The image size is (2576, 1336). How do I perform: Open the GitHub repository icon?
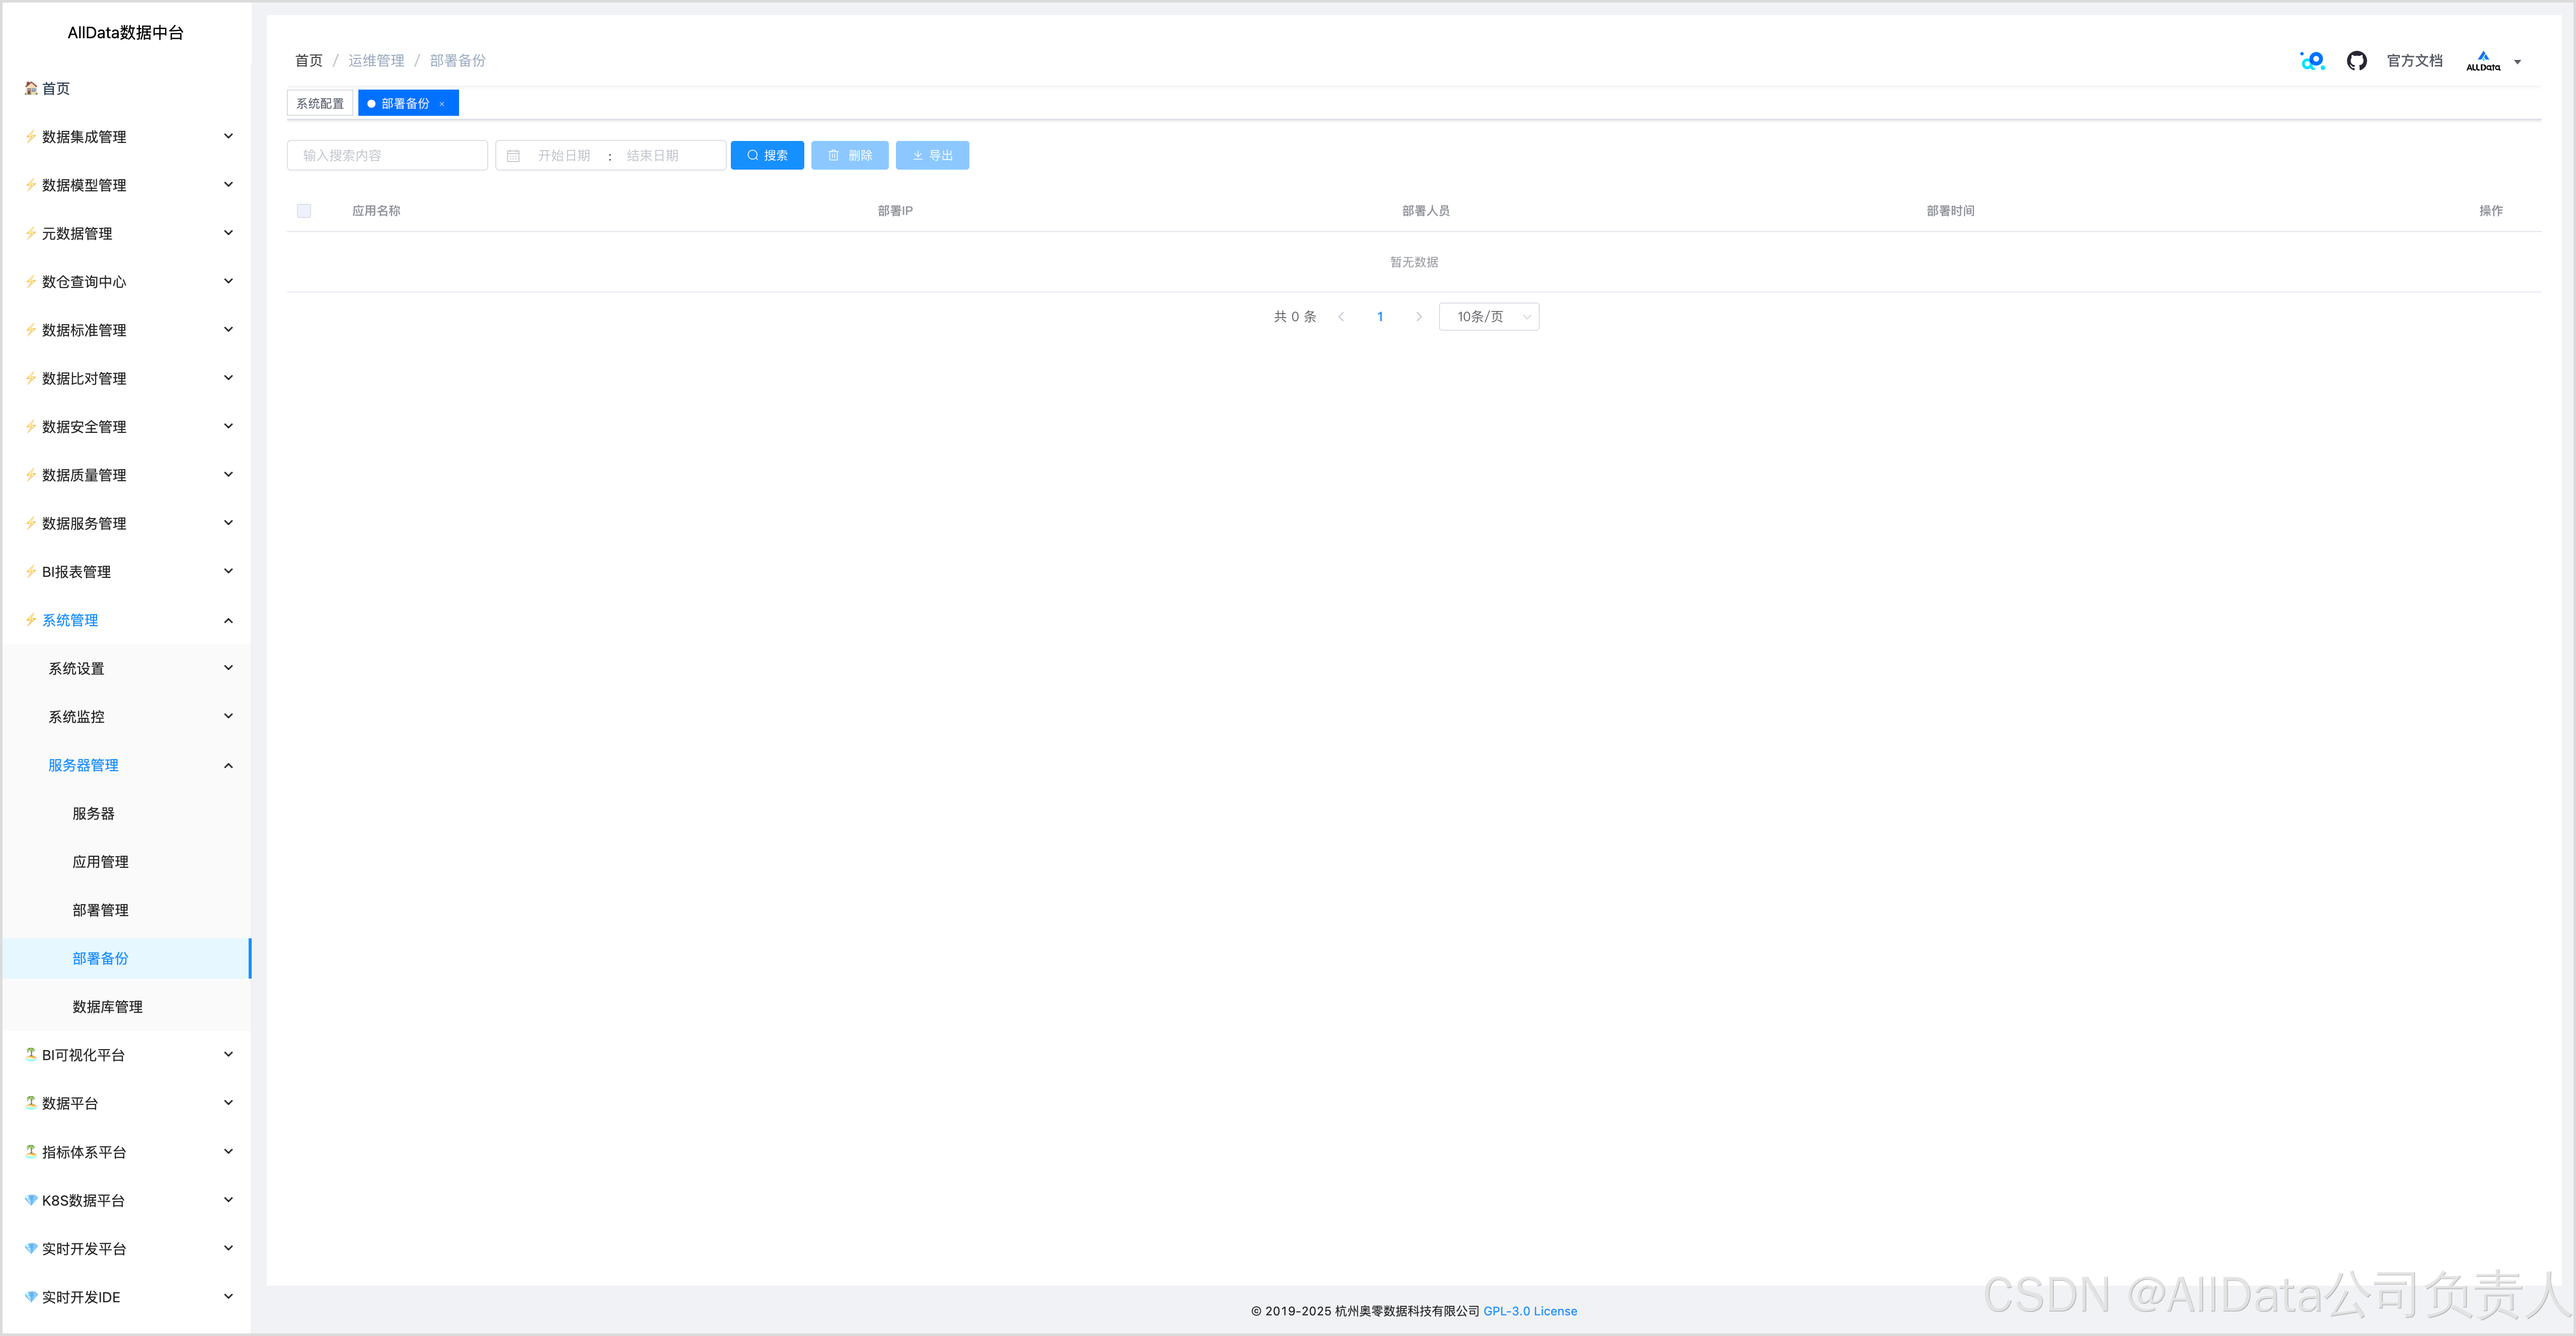[x=2356, y=61]
